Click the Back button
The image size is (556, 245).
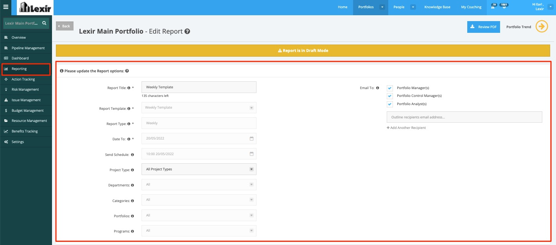(65, 26)
